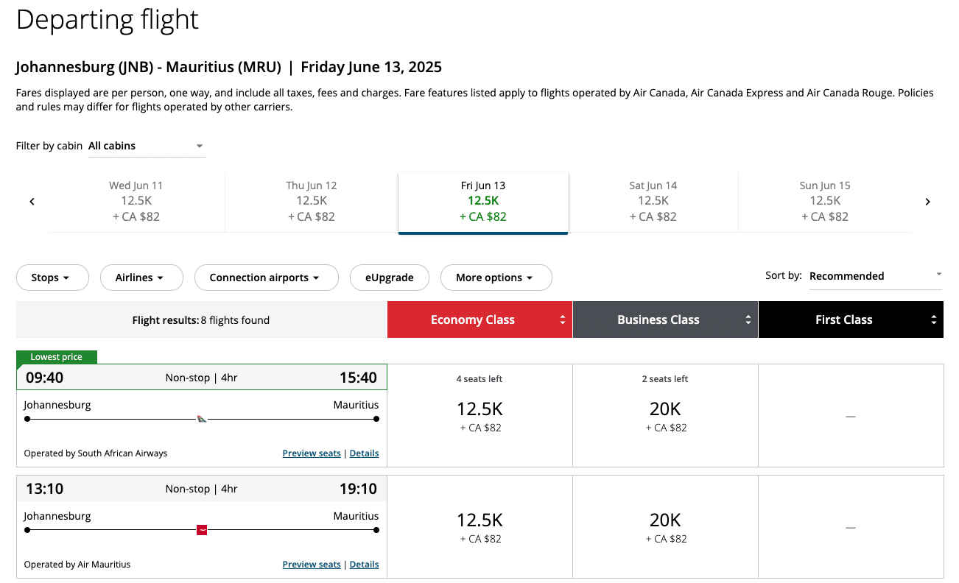Expand the Stops filter
The height and width of the screenshot is (583, 959).
[52, 278]
